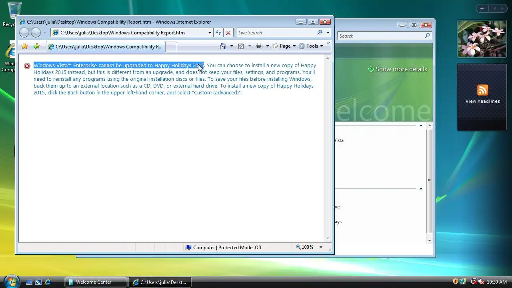
Task: Open a new blank tab in IE
Action: (171, 47)
